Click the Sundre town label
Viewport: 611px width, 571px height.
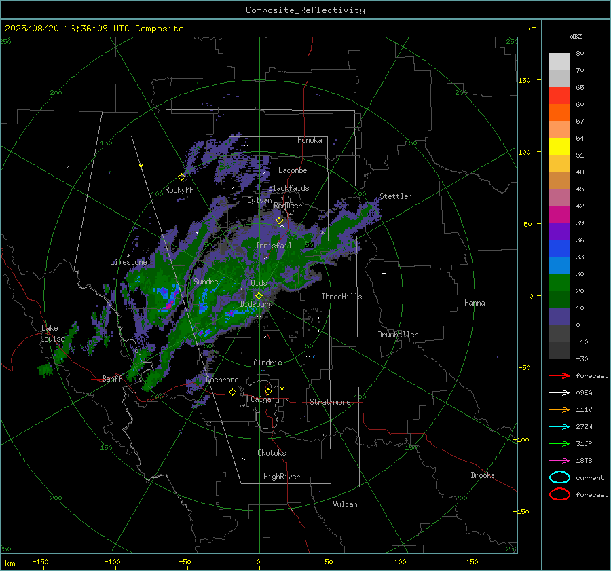(206, 282)
